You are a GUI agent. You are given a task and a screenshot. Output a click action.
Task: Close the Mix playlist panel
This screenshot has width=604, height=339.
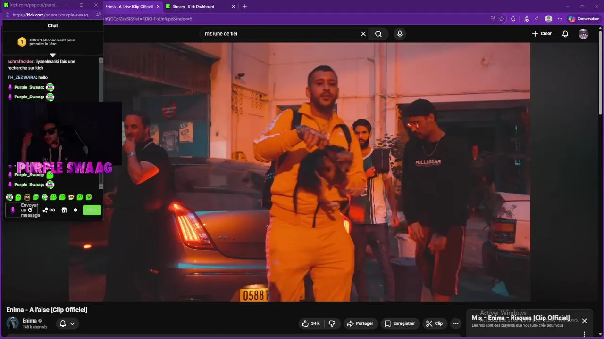click(584, 321)
